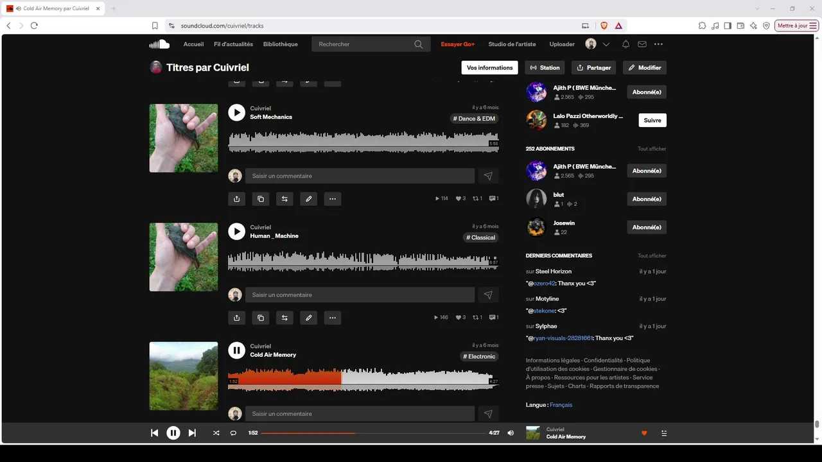The image size is (822, 462).
Task: Skip to next track in player bar
Action: [x=192, y=433]
